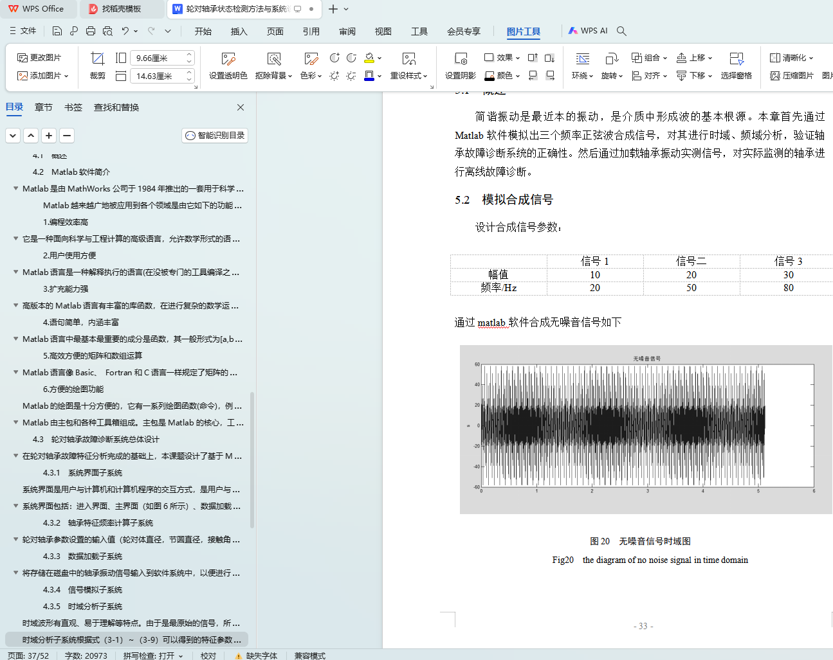Nudge the shadow right icon
Viewport: 833px width, 660px height.
[x=549, y=76]
